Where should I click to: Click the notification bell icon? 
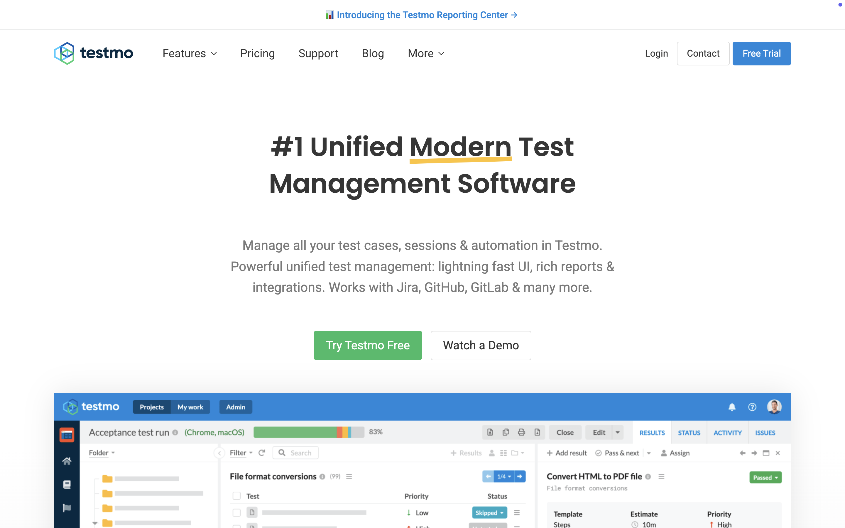click(x=732, y=407)
